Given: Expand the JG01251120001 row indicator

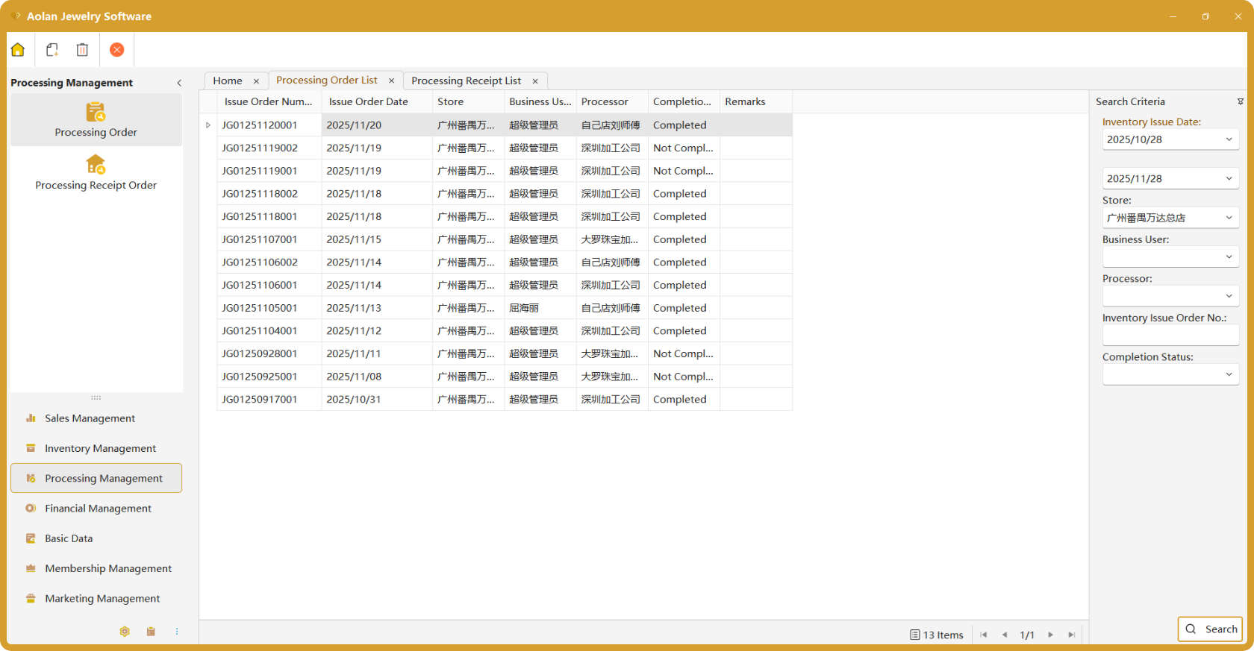Looking at the screenshot, I should click(x=208, y=125).
